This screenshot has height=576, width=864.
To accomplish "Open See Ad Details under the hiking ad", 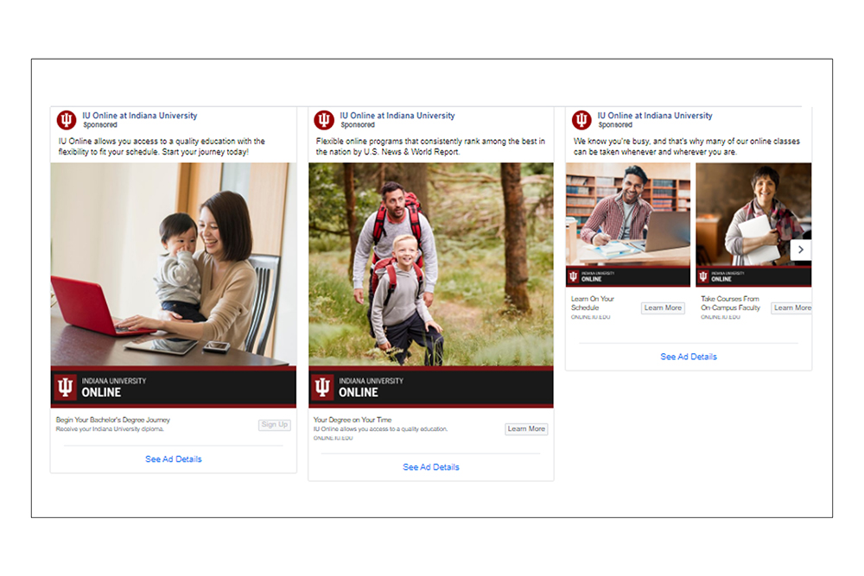I will point(431,467).
